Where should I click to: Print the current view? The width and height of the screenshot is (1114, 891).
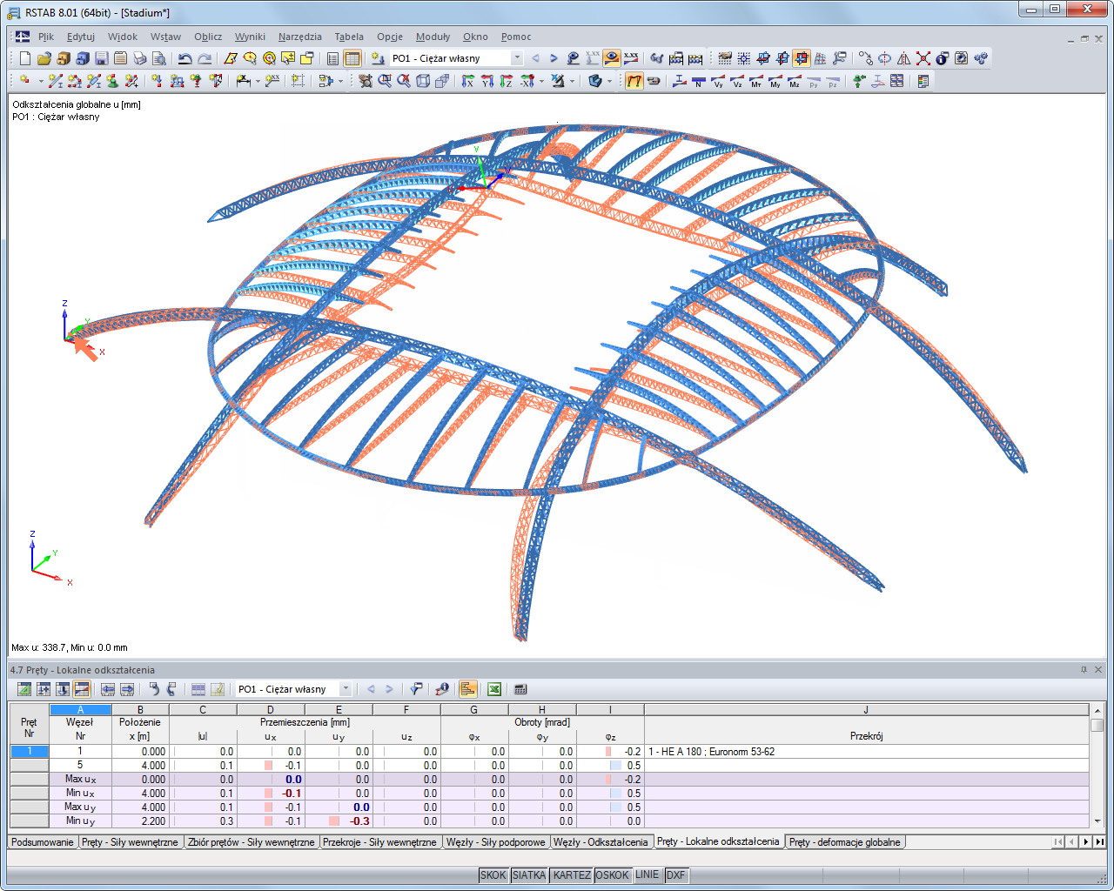point(139,58)
